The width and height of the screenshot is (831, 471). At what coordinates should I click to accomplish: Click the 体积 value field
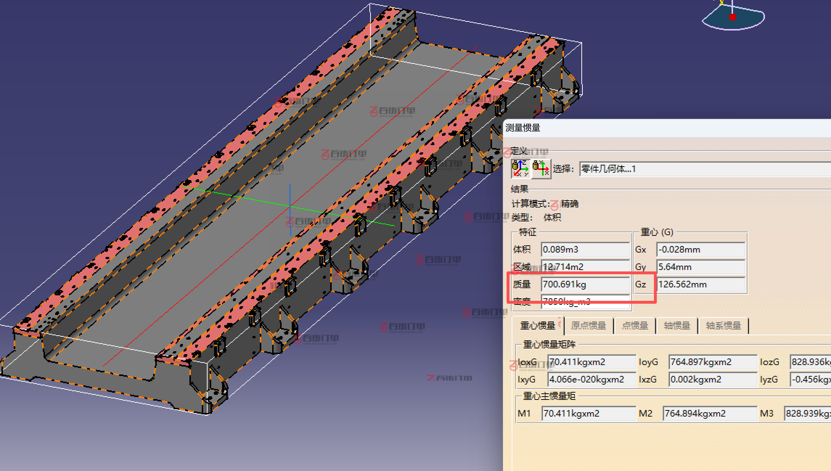coord(585,250)
